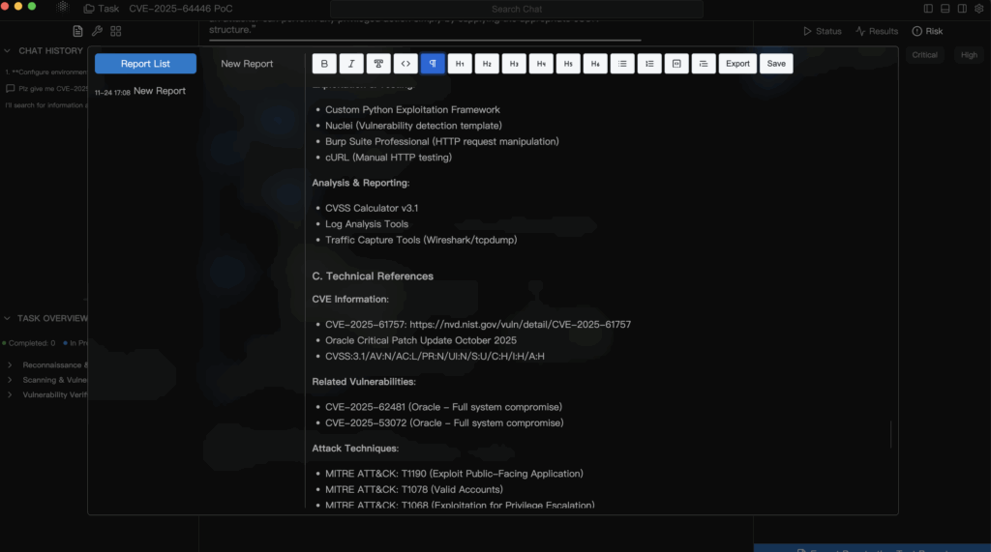Switch to the Risk tab
Viewport: 991px width, 552px height.
pyautogui.click(x=927, y=31)
